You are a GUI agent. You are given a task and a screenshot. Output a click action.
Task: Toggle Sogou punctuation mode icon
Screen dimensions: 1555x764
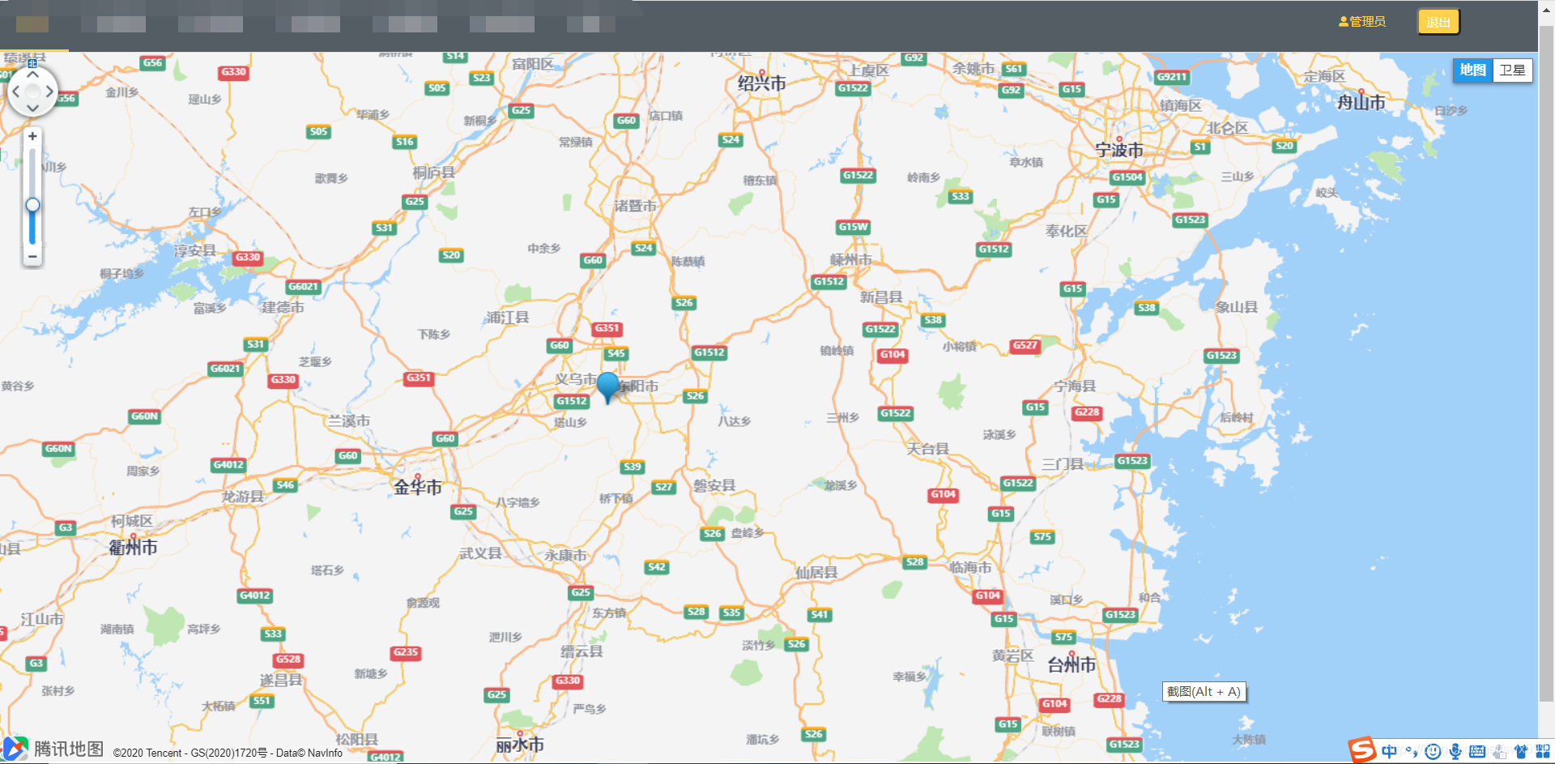[x=1412, y=751]
